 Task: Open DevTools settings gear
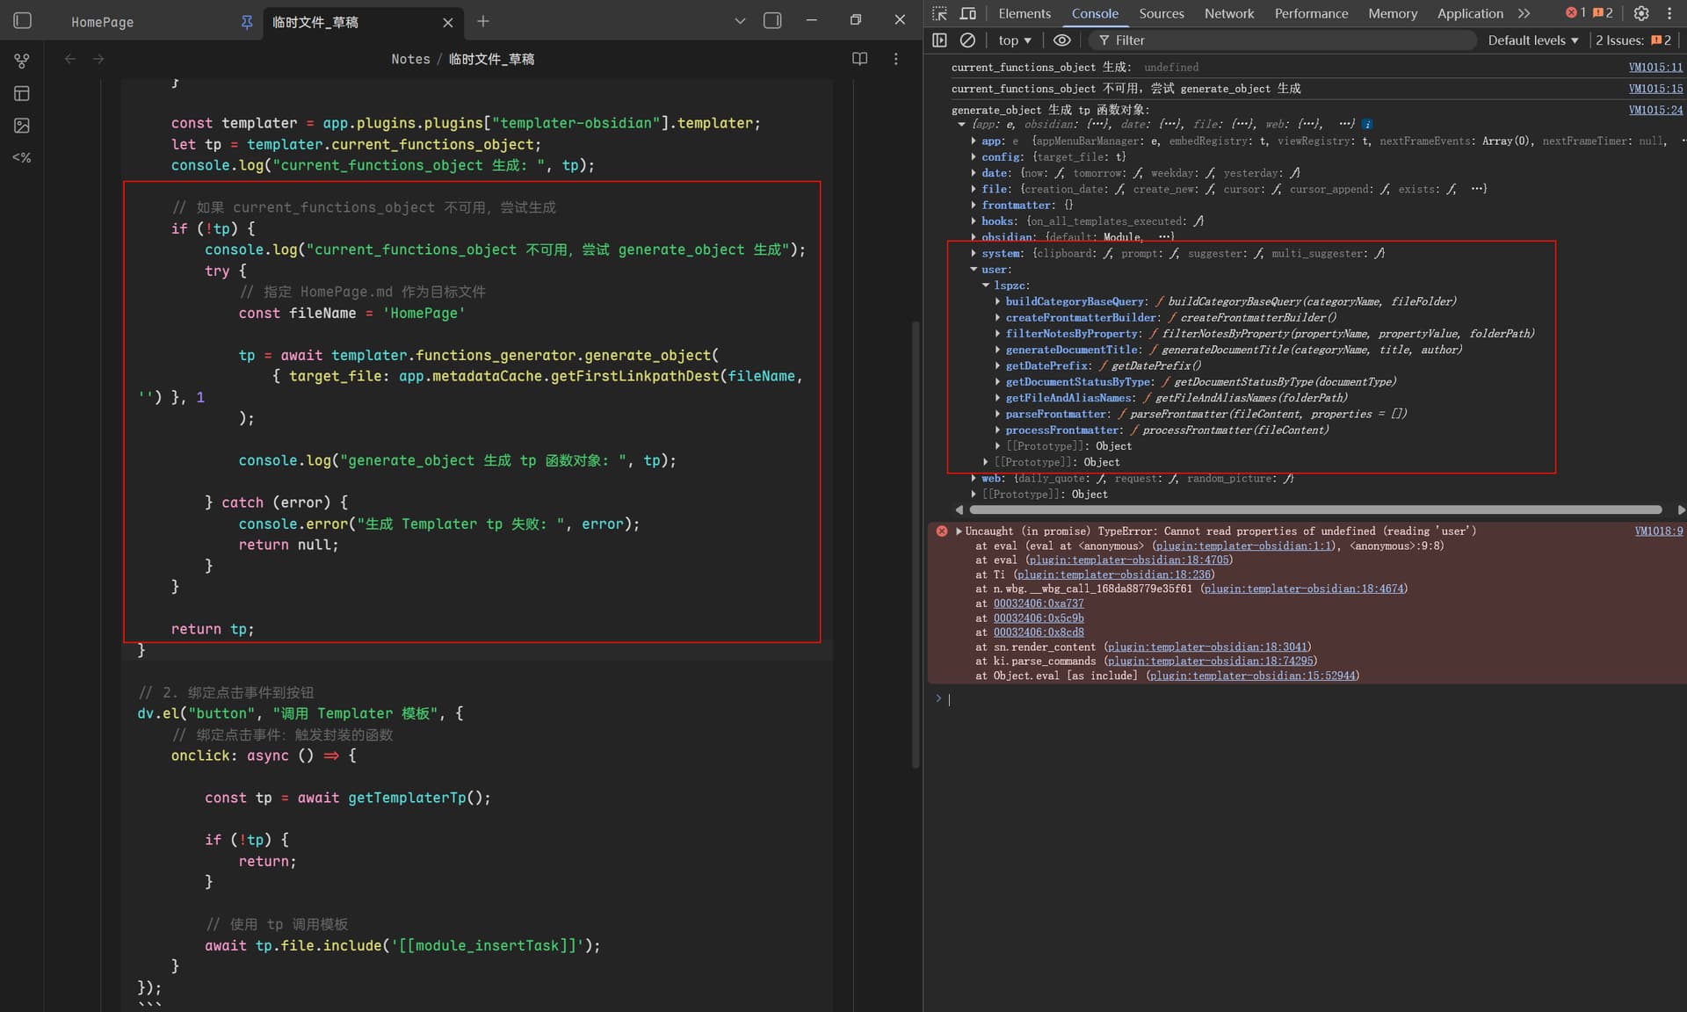coord(1640,13)
